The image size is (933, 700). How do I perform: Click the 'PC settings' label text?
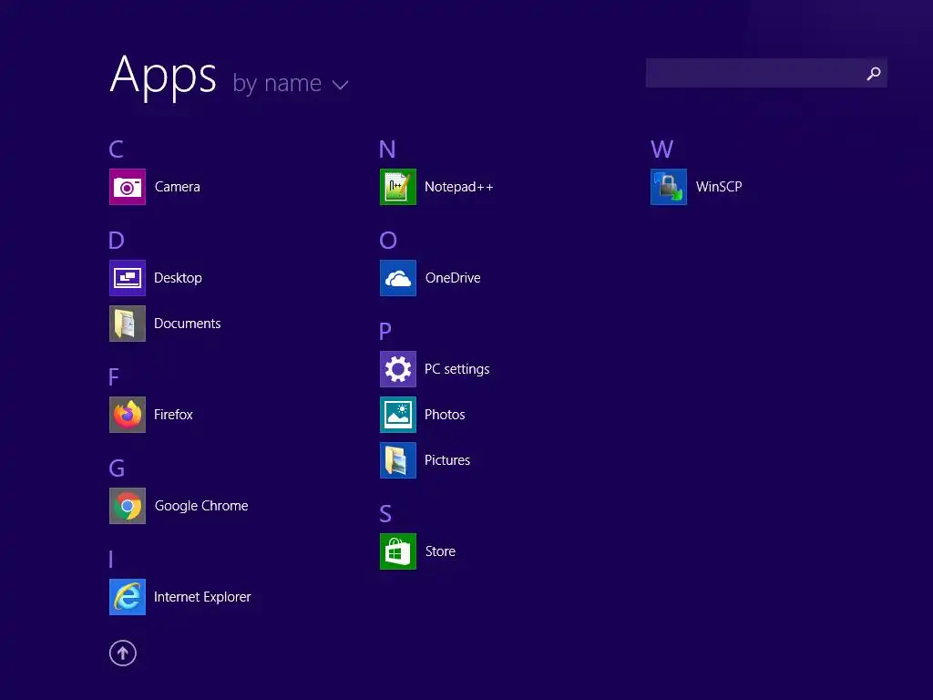pos(457,369)
